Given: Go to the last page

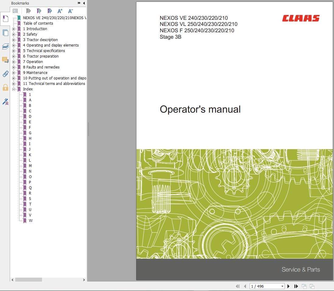Looking at the screenshot, I should point(296,286).
